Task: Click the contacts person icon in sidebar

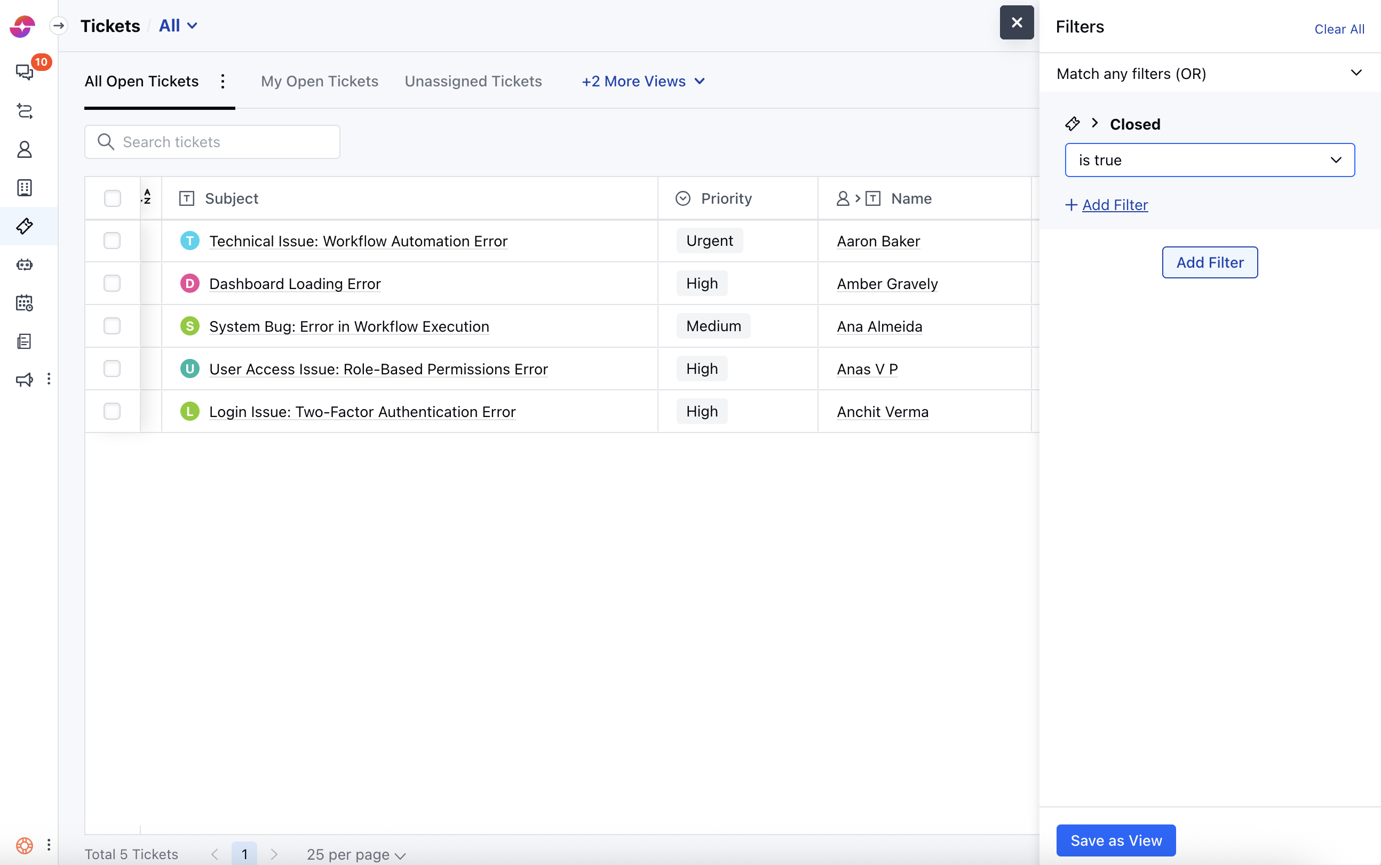Action: 25,149
